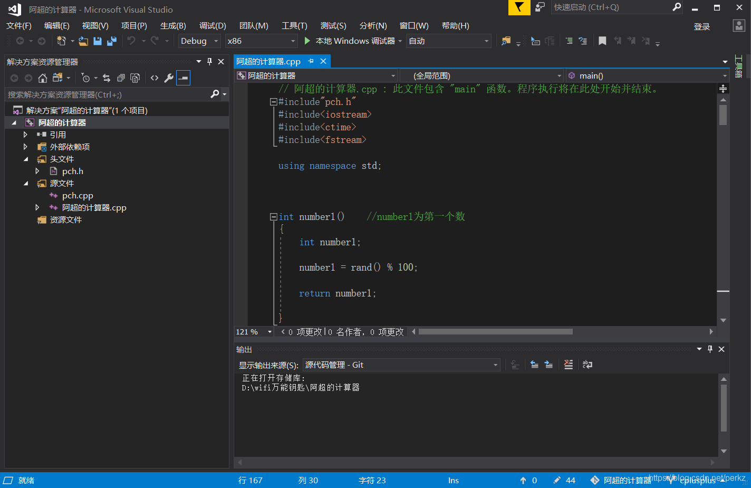
Task: Click Show All Files icon
Action: click(x=135, y=78)
